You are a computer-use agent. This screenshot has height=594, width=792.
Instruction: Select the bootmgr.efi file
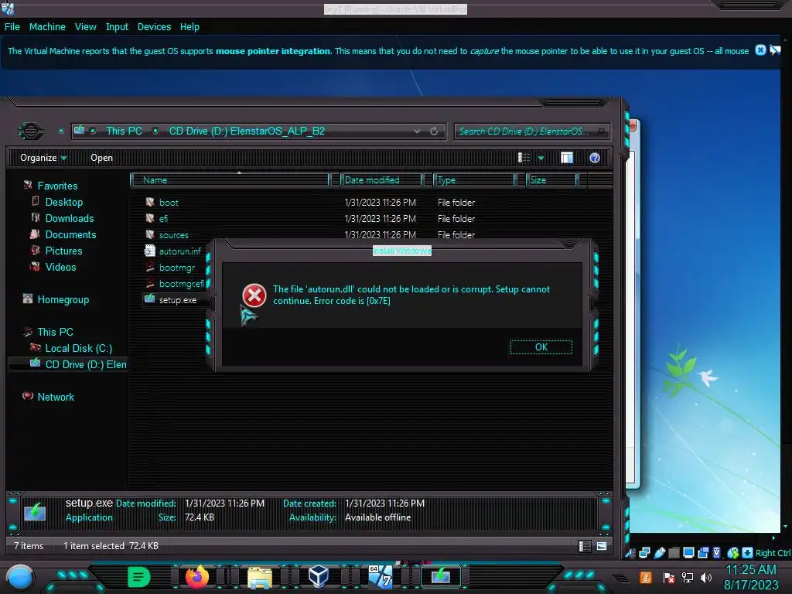pyautogui.click(x=181, y=284)
